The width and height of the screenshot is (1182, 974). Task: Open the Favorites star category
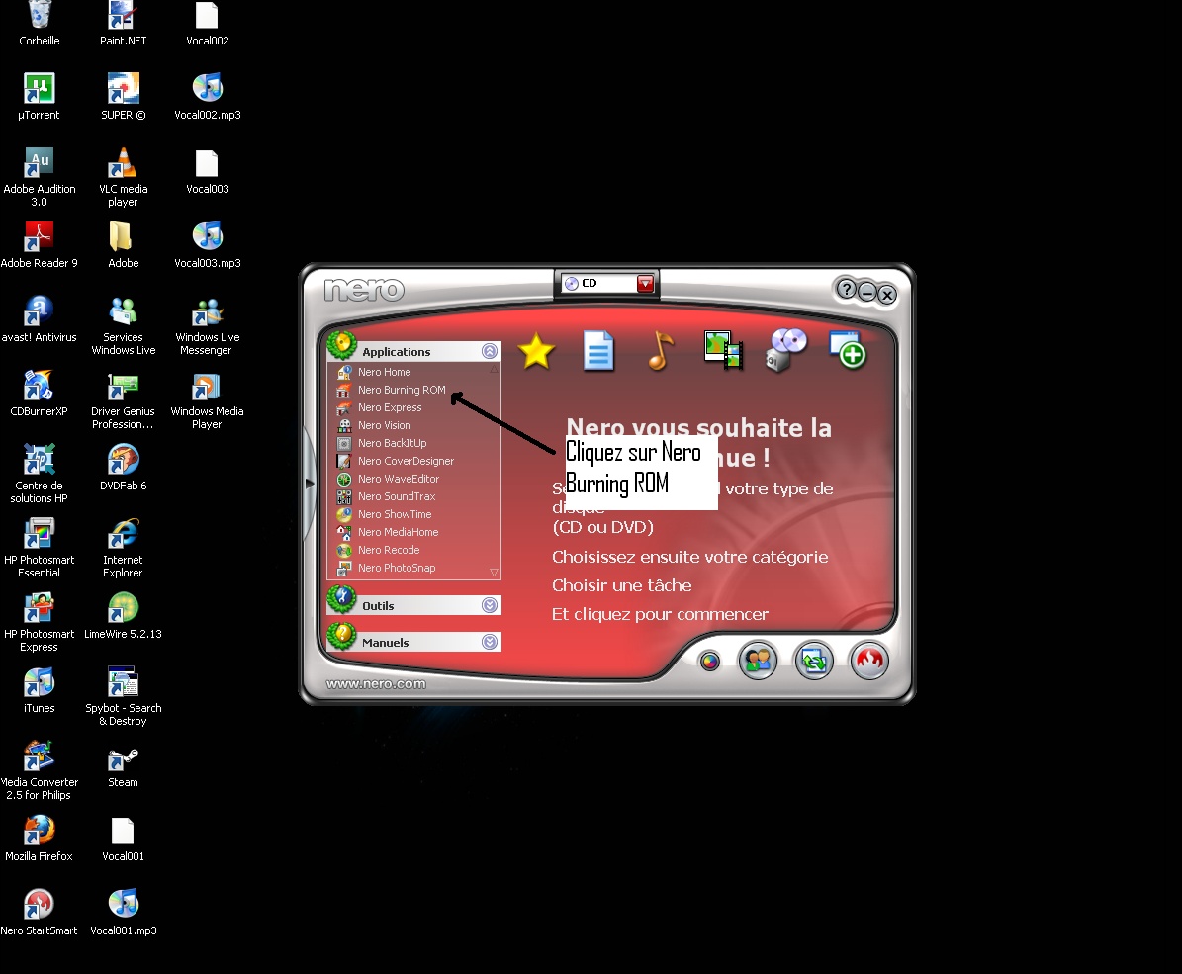pyautogui.click(x=536, y=351)
